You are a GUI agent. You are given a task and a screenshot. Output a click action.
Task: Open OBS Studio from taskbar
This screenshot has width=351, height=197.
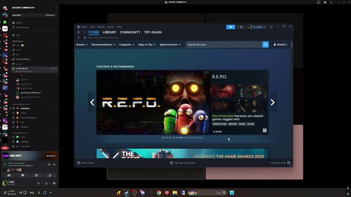click(x=135, y=193)
